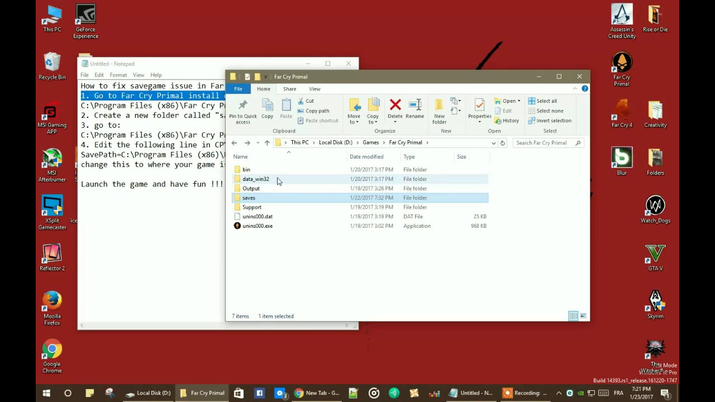
Task: Open the recent locations dropdown
Action: tap(258, 143)
